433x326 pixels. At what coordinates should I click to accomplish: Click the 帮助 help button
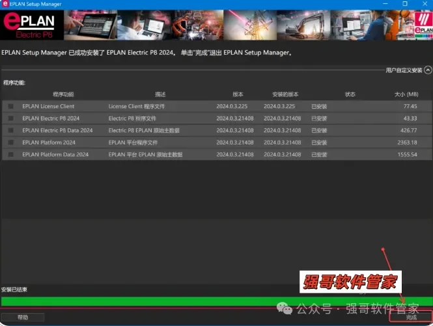point(23,317)
